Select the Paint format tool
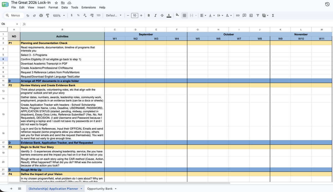This screenshot has width=333, height=192. click(x=47, y=15)
